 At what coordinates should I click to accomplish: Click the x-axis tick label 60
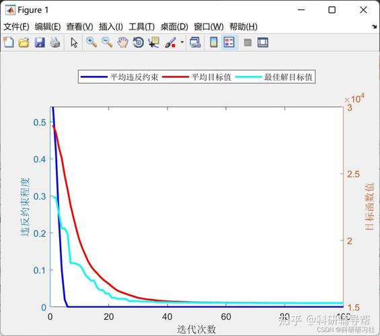coord(226,317)
